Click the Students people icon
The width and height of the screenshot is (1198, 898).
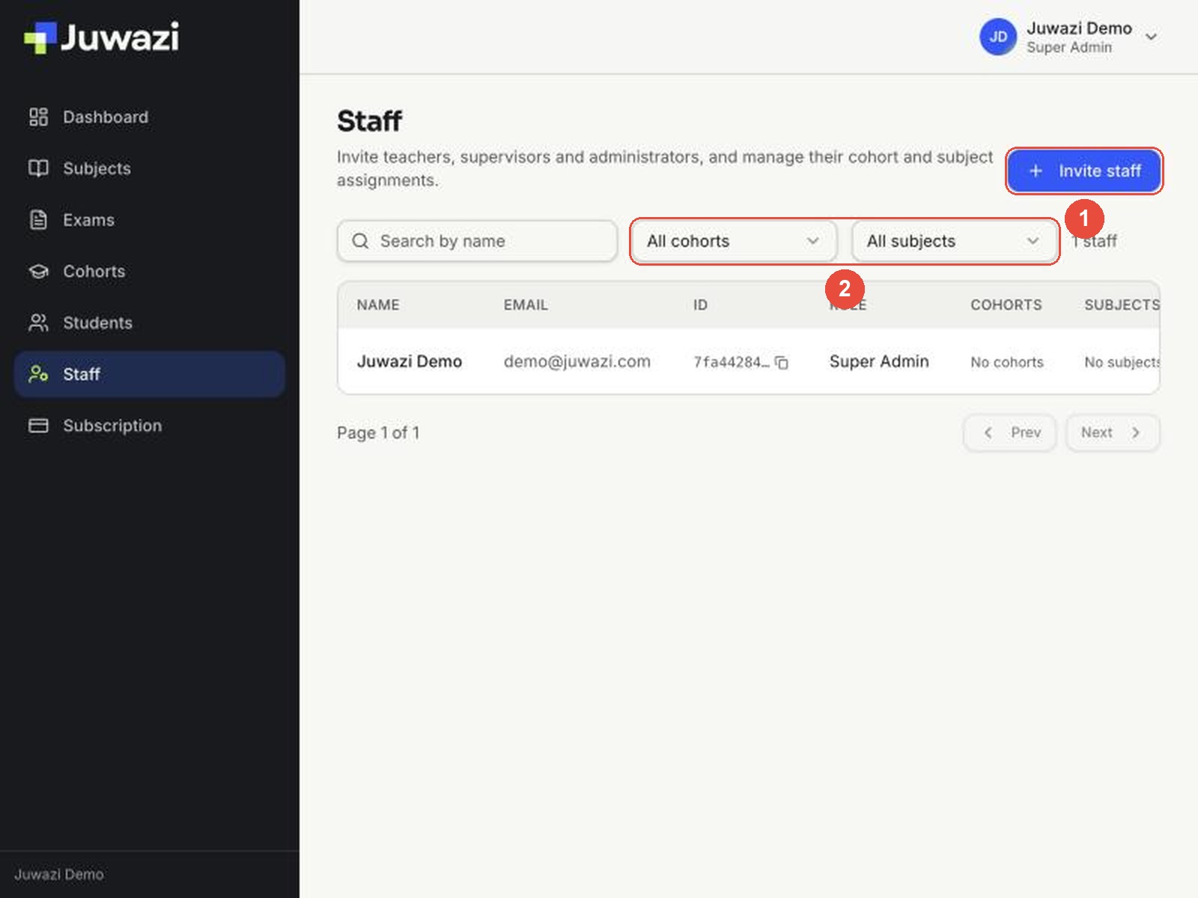pyautogui.click(x=38, y=323)
